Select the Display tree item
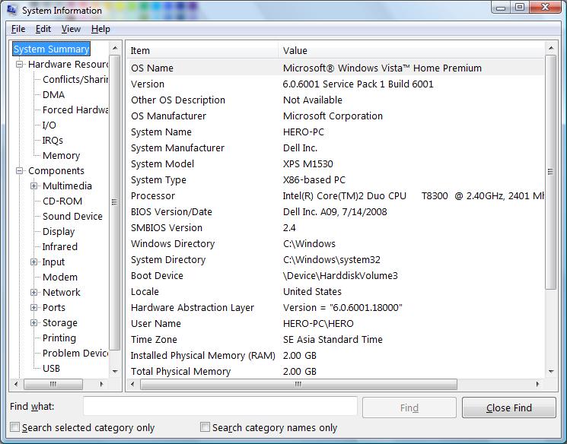Screen dimensions: 567x444 59,231
